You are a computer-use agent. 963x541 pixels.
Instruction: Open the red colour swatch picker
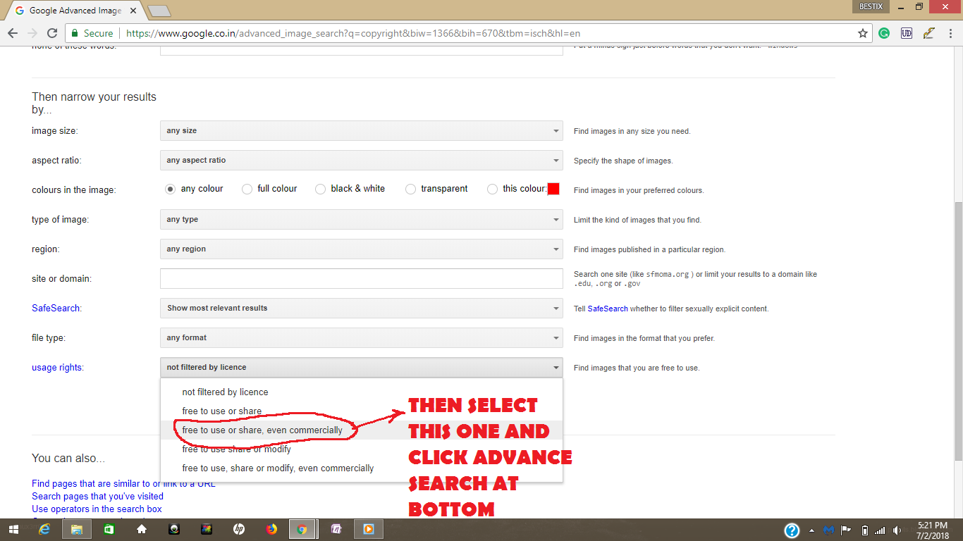click(x=553, y=189)
